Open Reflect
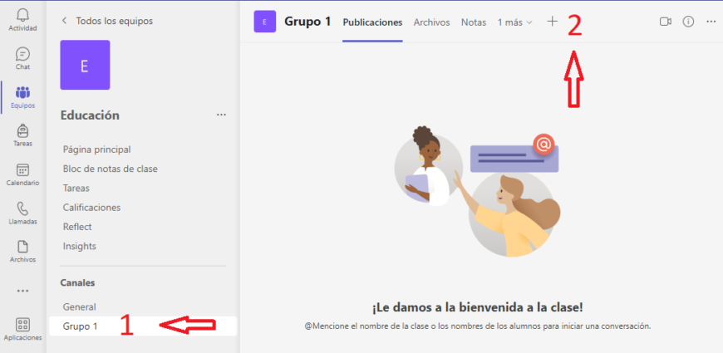The width and height of the screenshot is (723, 353). [x=77, y=227]
